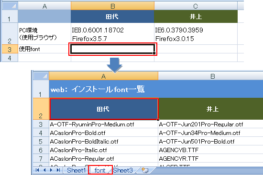Switch to the Sheet3 tab
Image resolution: width=263 pixels, height=175 pixels.
tap(123, 170)
